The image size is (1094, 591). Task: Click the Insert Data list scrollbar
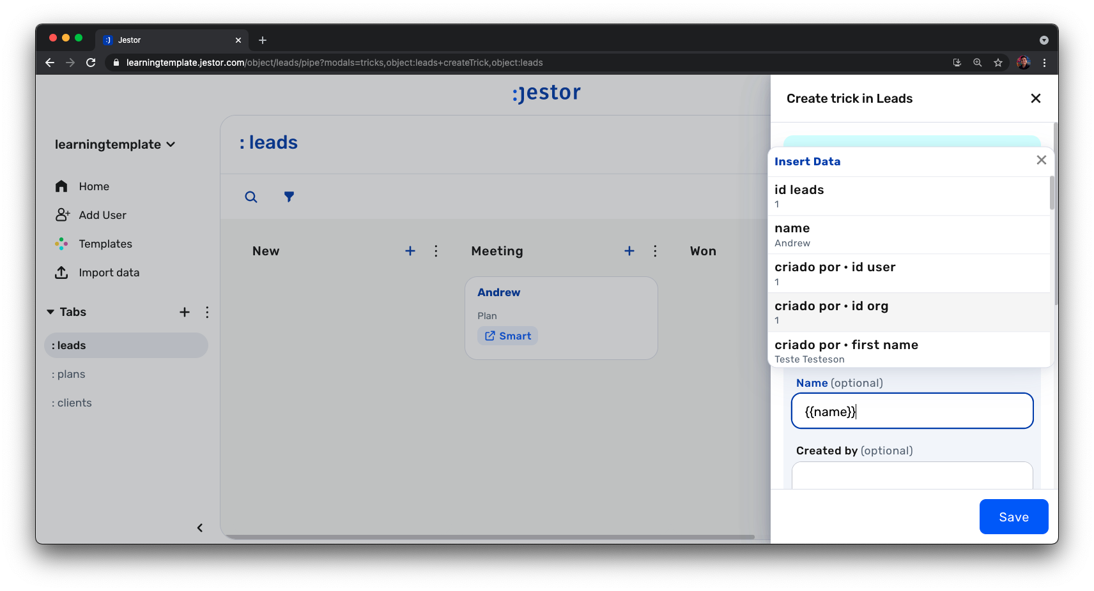pos(1052,193)
